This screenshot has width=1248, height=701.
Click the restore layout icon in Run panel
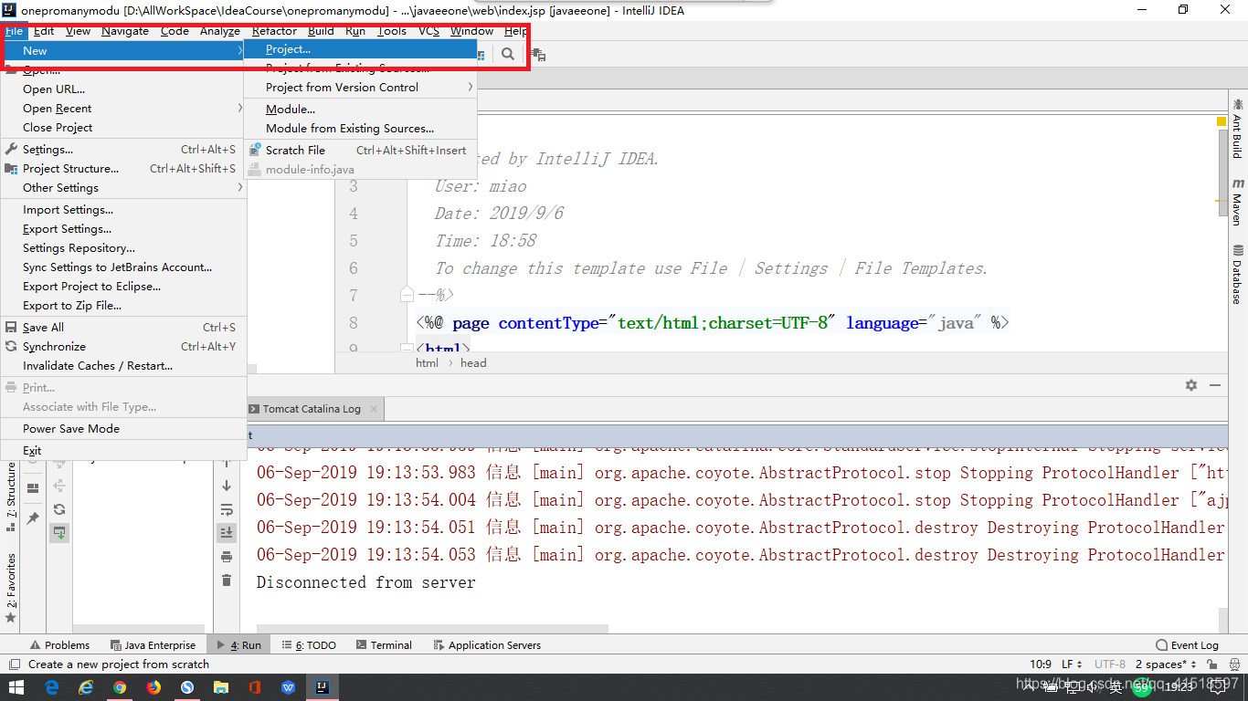33,488
